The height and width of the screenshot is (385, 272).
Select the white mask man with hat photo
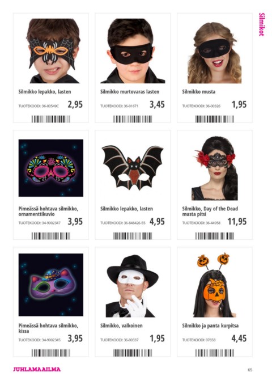click(x=133, y=286)
